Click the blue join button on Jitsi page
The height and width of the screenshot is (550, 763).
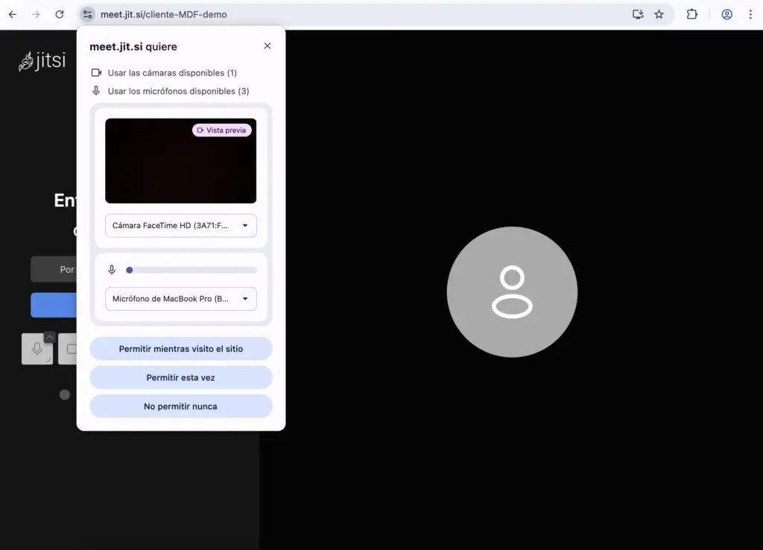click(54, 305)
